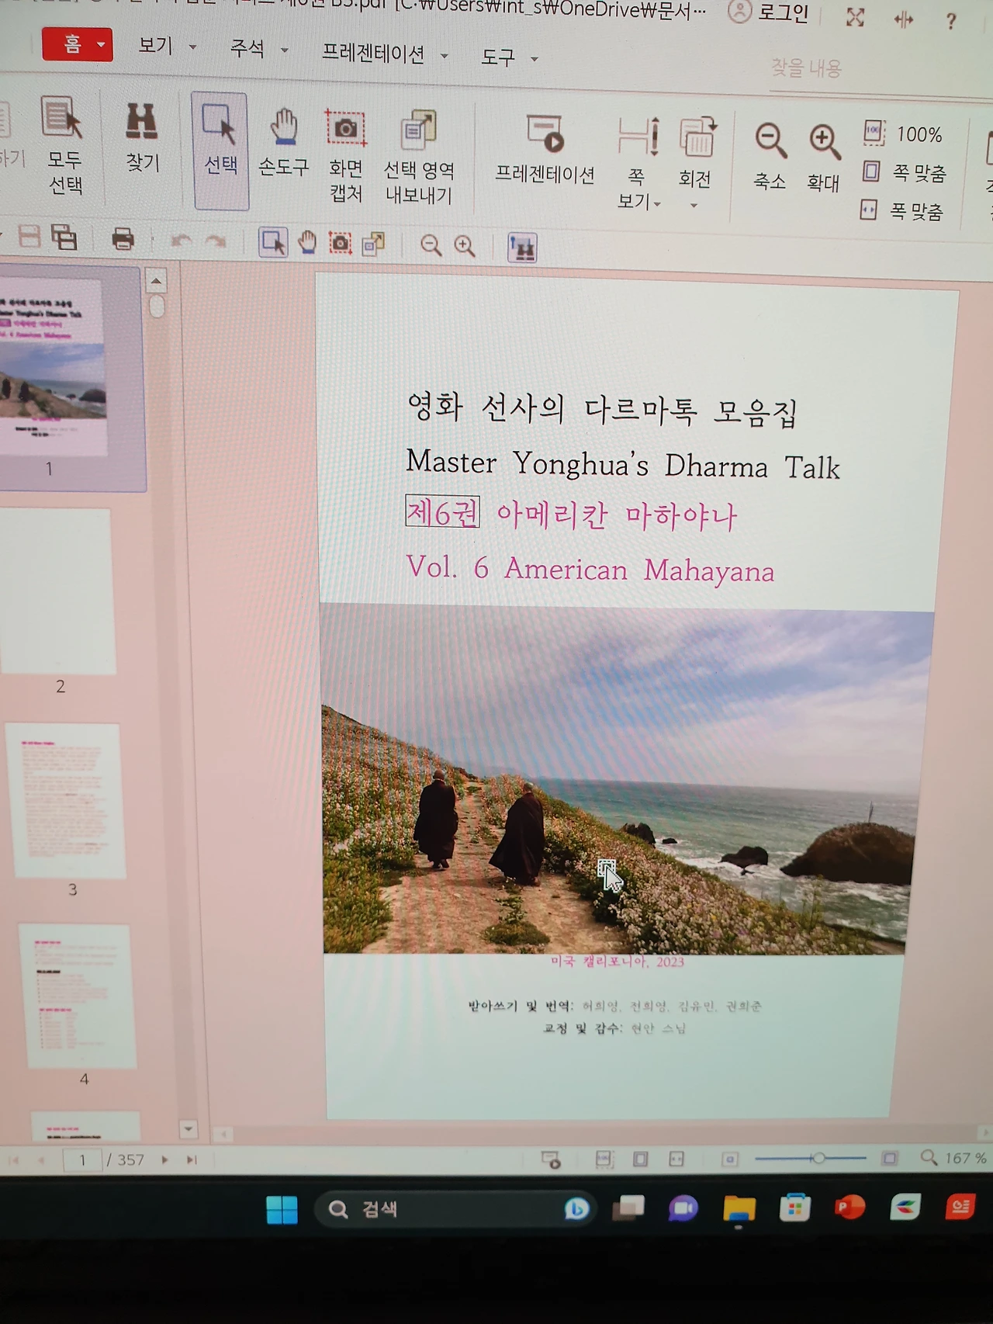Click the 축소 zoom out magnifier
993x1324 pixels.
pyautogui.click(x=770, y=156)
